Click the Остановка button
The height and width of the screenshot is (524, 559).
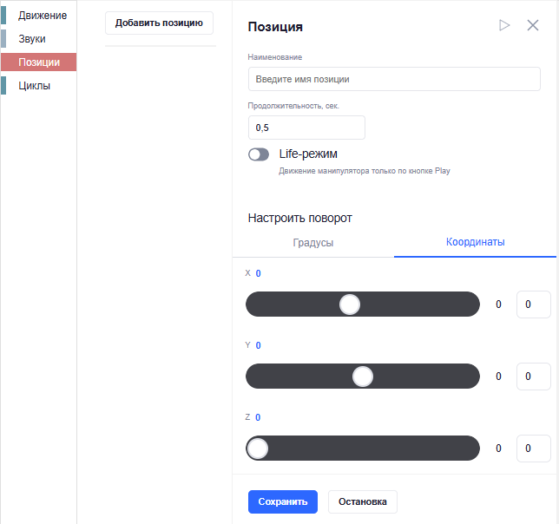[x=363, y=501]
